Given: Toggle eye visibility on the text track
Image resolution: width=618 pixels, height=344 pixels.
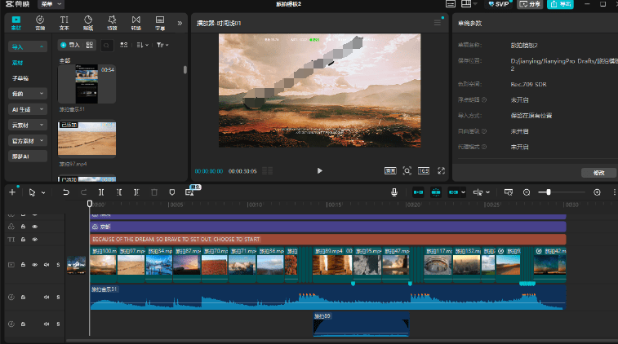Looking at the screenshot, I should [x=34, y=240].
